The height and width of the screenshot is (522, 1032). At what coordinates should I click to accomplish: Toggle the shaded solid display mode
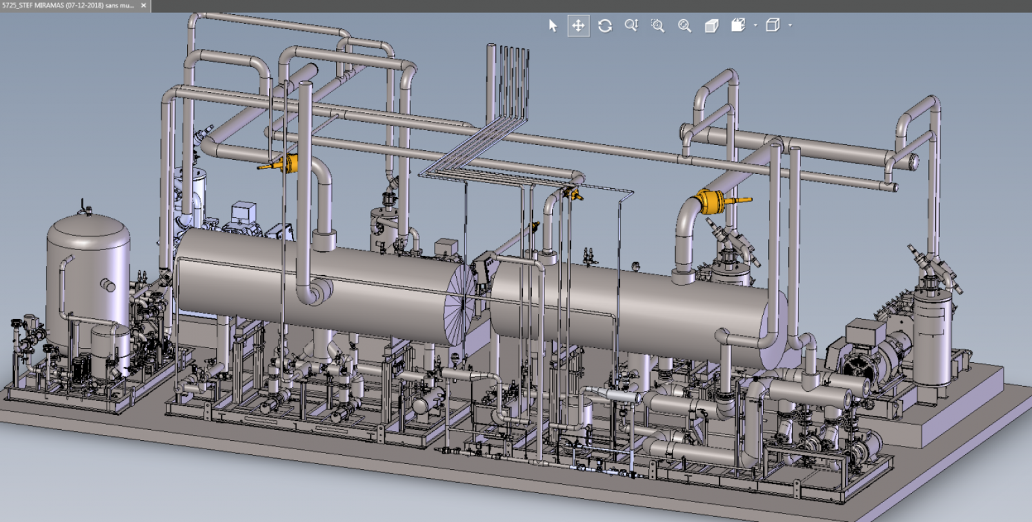[x=711, y=26]
